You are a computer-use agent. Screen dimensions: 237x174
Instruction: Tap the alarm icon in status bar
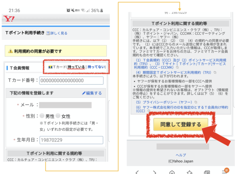pos(68,10)
